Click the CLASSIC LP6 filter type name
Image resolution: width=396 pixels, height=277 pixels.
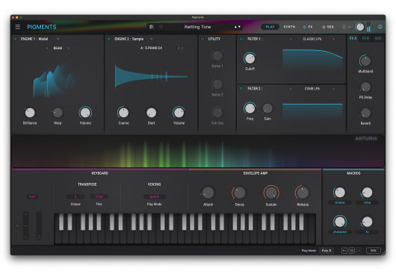pos(312,39)
